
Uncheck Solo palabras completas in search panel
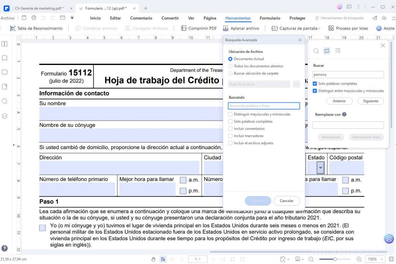point(315,83)
